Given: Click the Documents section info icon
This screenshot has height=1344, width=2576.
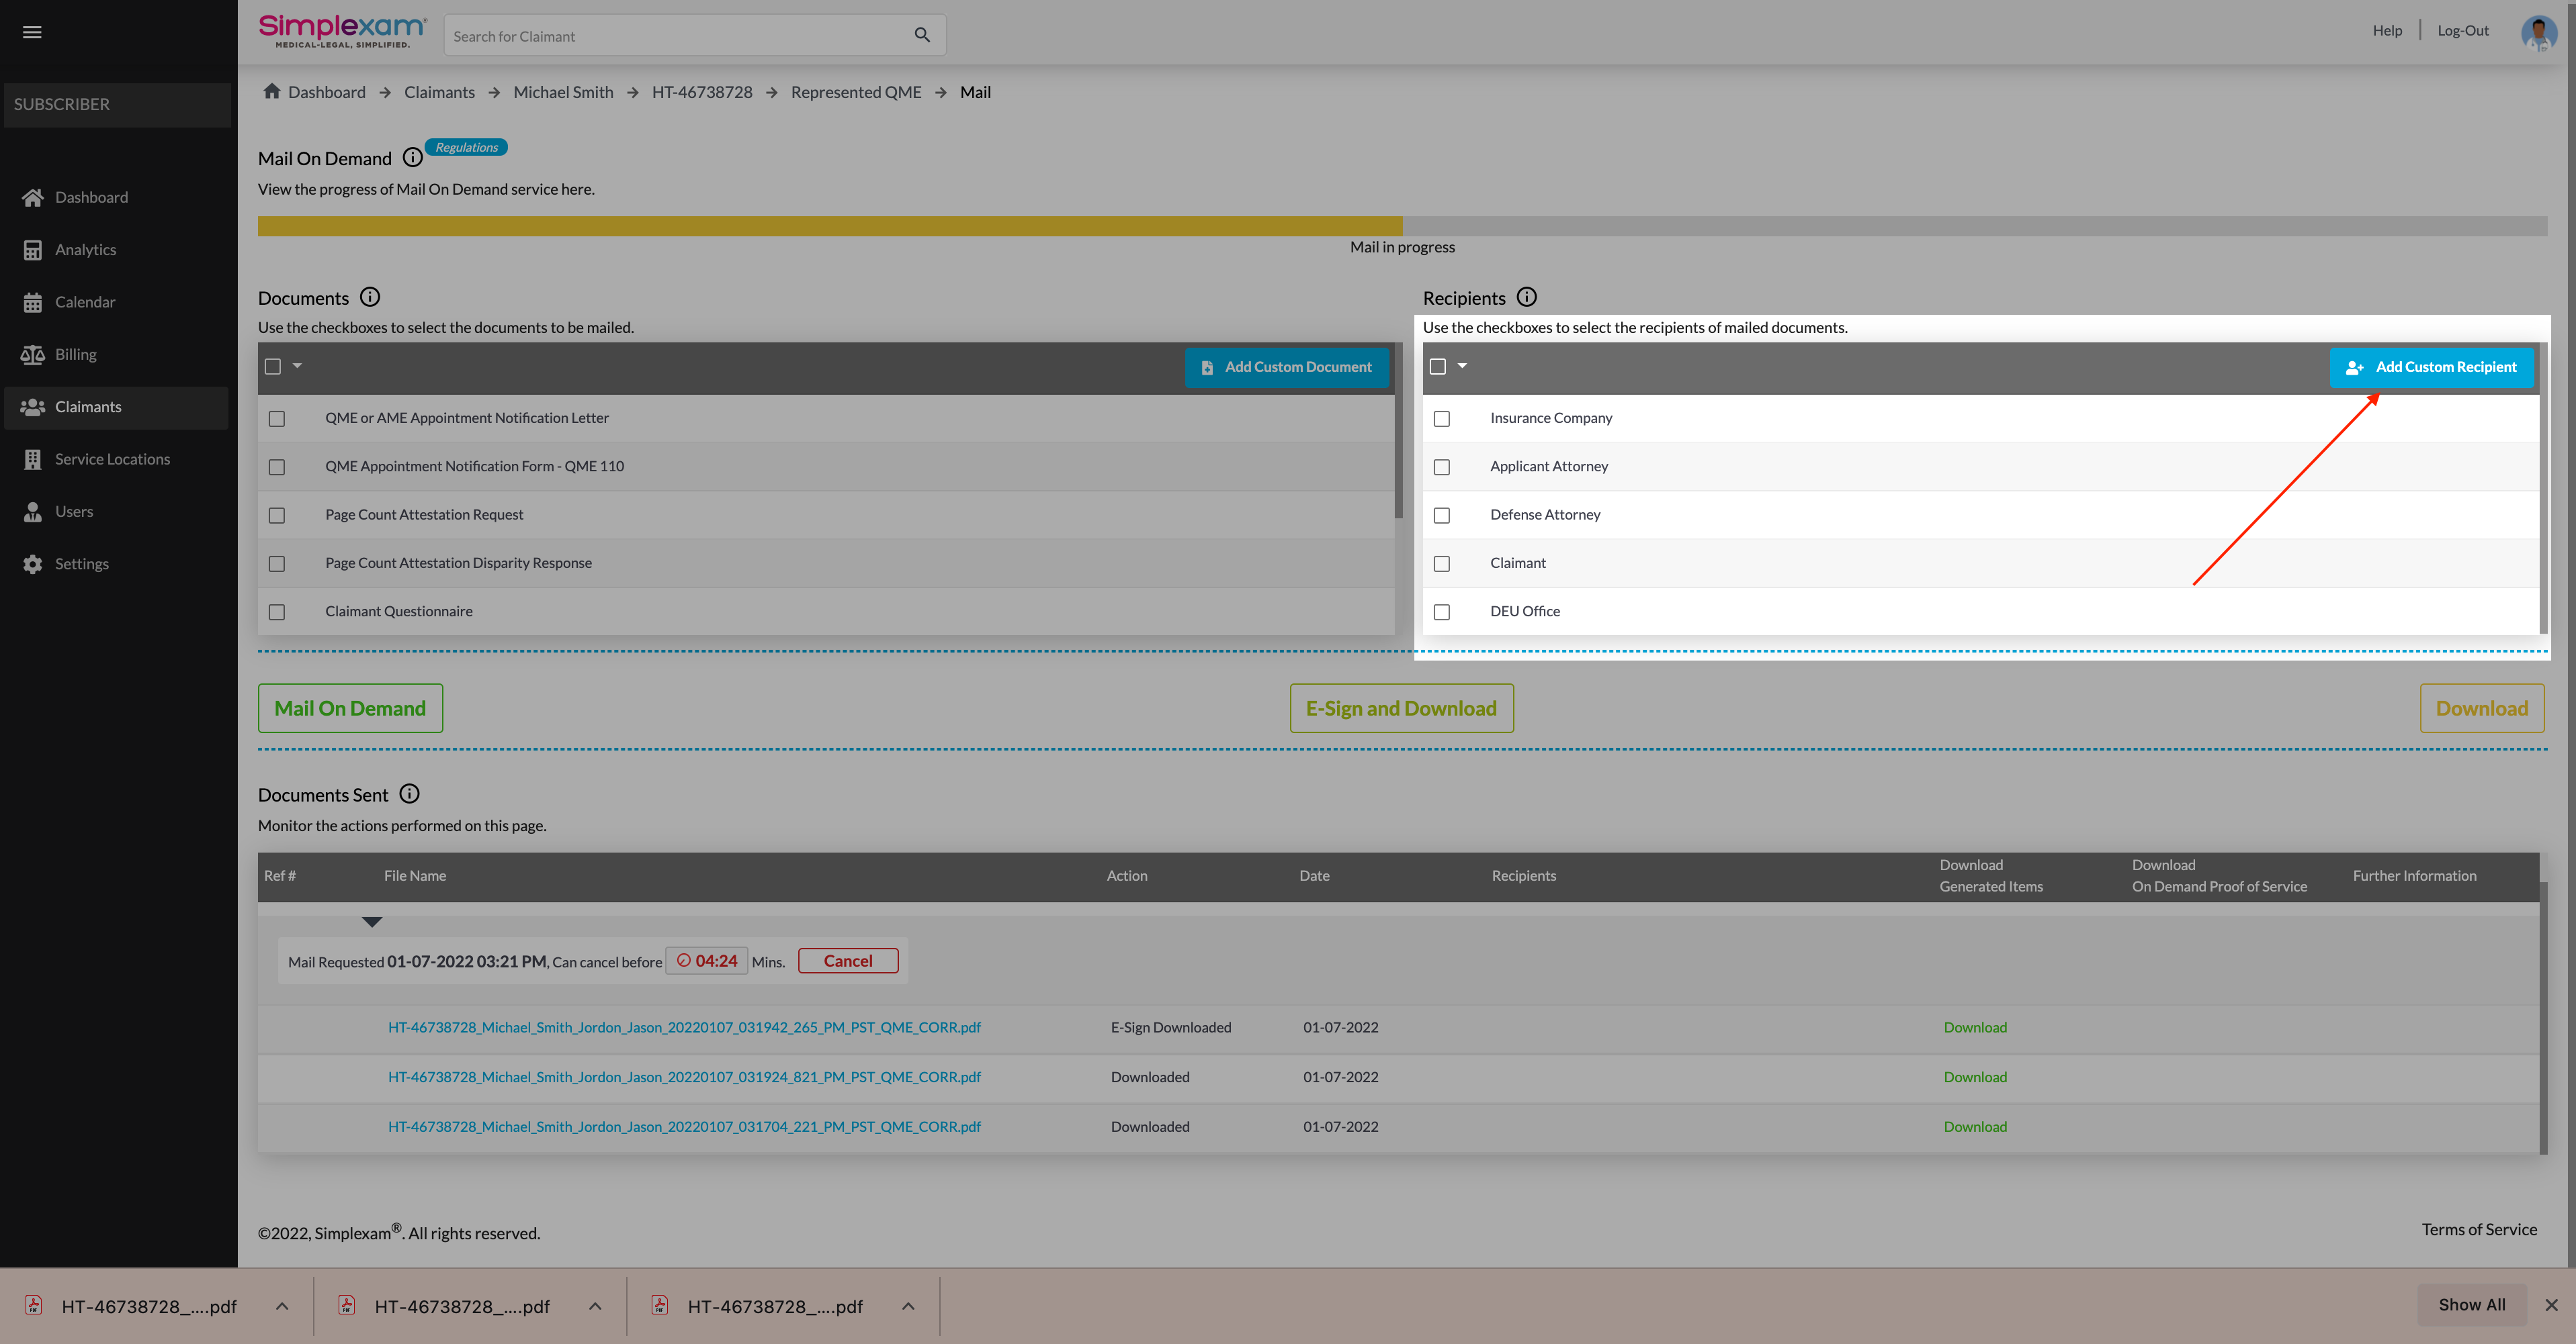Looking at the screenshot, I should 369,297.
